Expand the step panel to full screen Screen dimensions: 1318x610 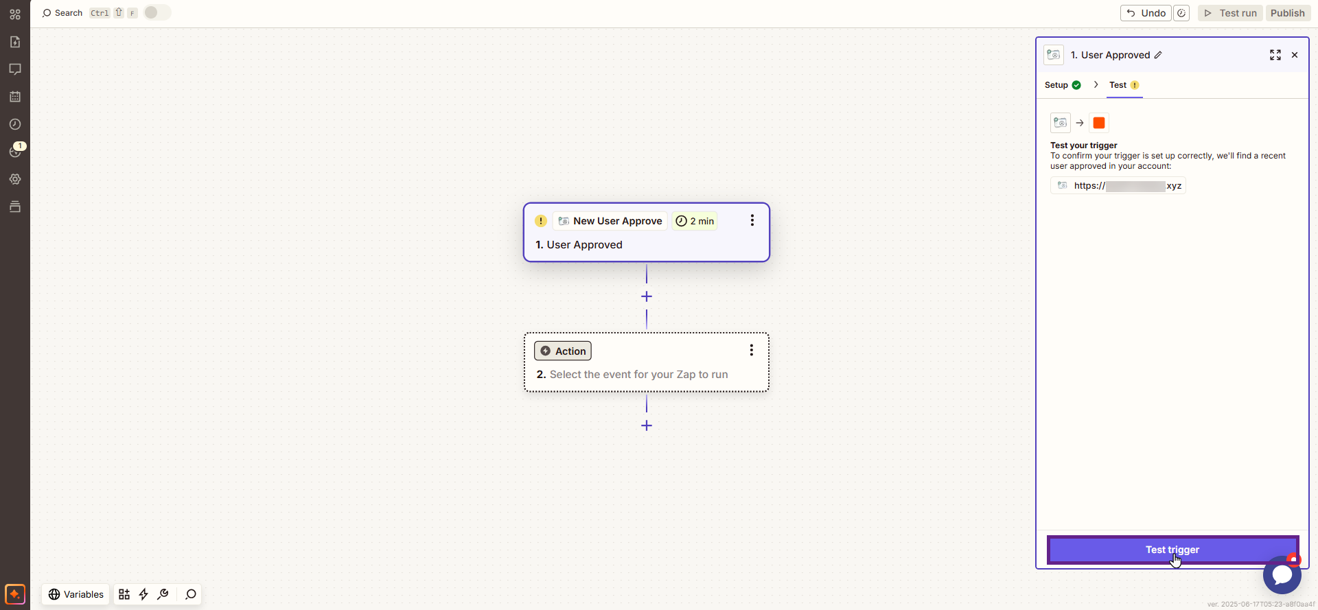pos(1275,55)
